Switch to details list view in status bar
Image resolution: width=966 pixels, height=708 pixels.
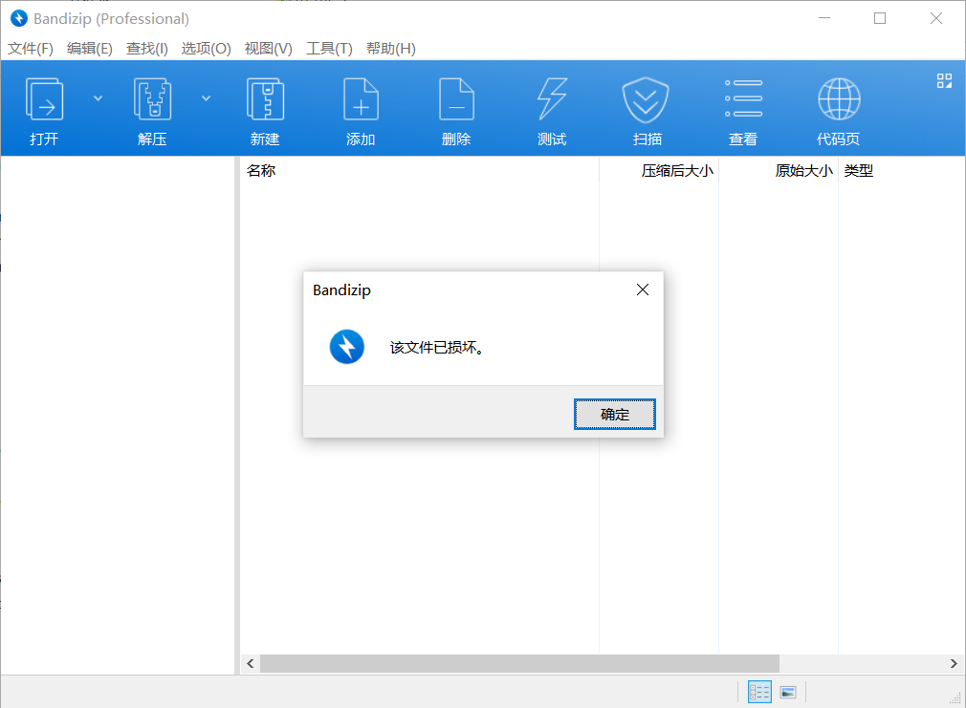click(x=759, y=692)
